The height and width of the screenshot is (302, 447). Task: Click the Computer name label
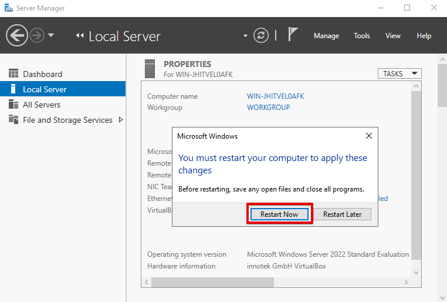tap(172, 96)
